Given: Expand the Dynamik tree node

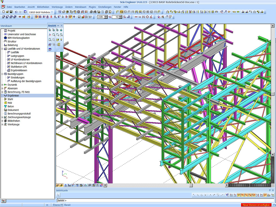Looking at the screenshot, I should pos(2,85).
